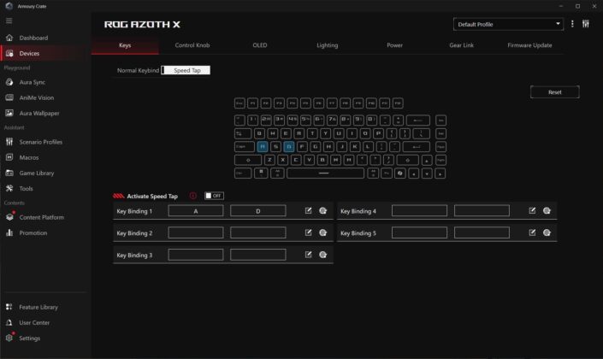
Task: Clear Key Binding 4 with round icon
Action: (x=547, y=210)
